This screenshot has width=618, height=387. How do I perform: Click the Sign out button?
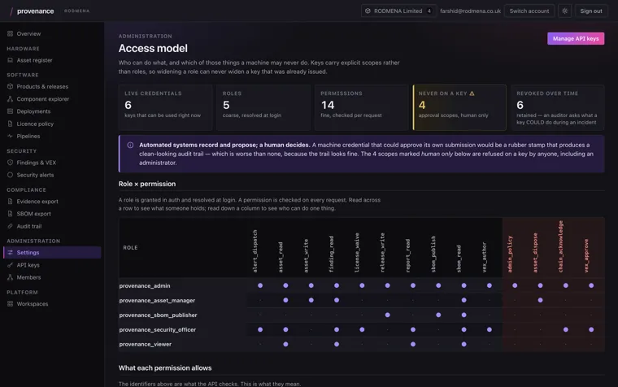(591, 11)
